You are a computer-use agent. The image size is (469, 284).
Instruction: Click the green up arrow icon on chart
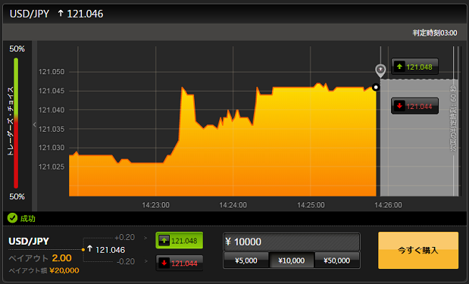(399, 67)
